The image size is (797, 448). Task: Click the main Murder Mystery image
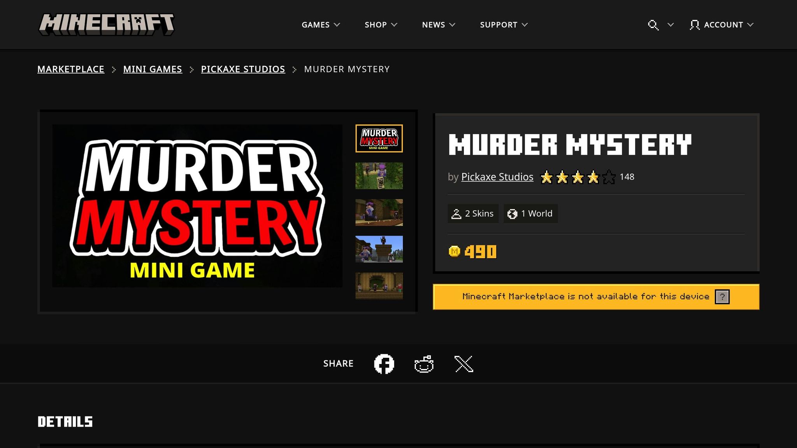pos(197,206)
